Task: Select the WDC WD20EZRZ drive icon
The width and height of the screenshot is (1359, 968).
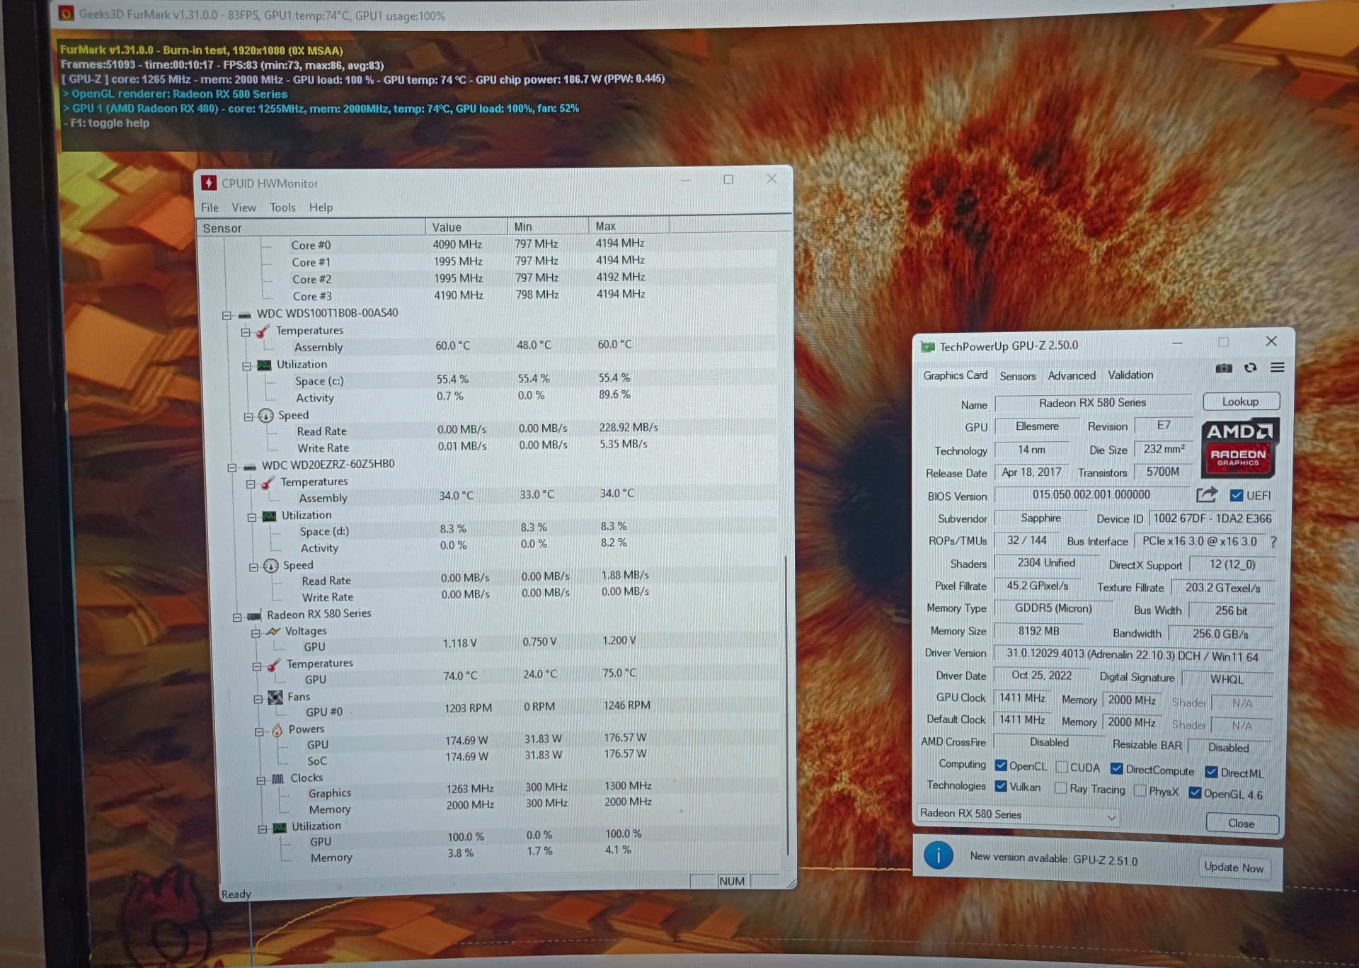Action: point(249,467)
